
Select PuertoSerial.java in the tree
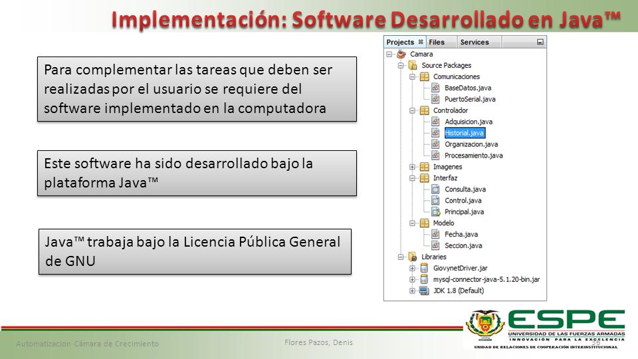(x=470, y=99)
